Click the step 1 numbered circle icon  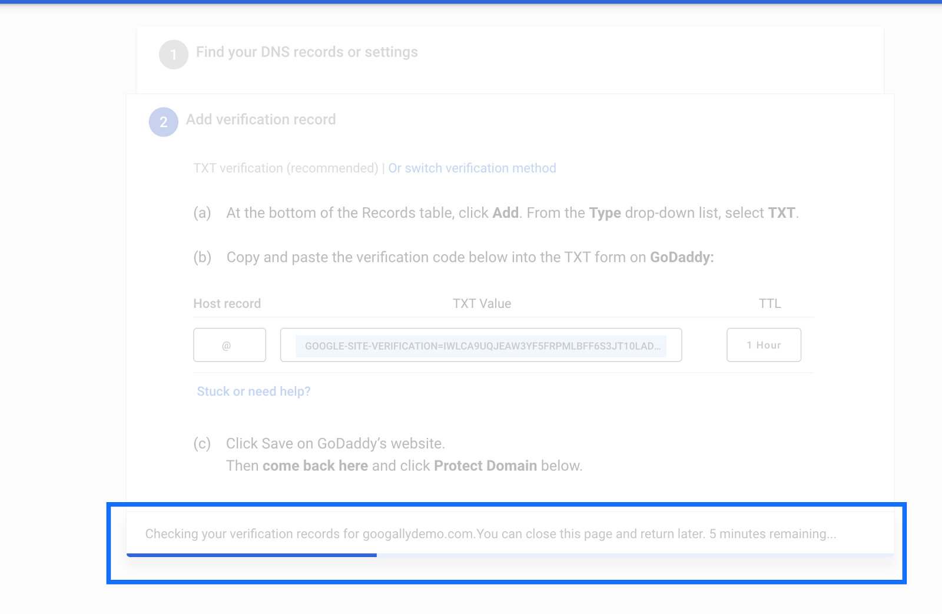click(174, 52)
